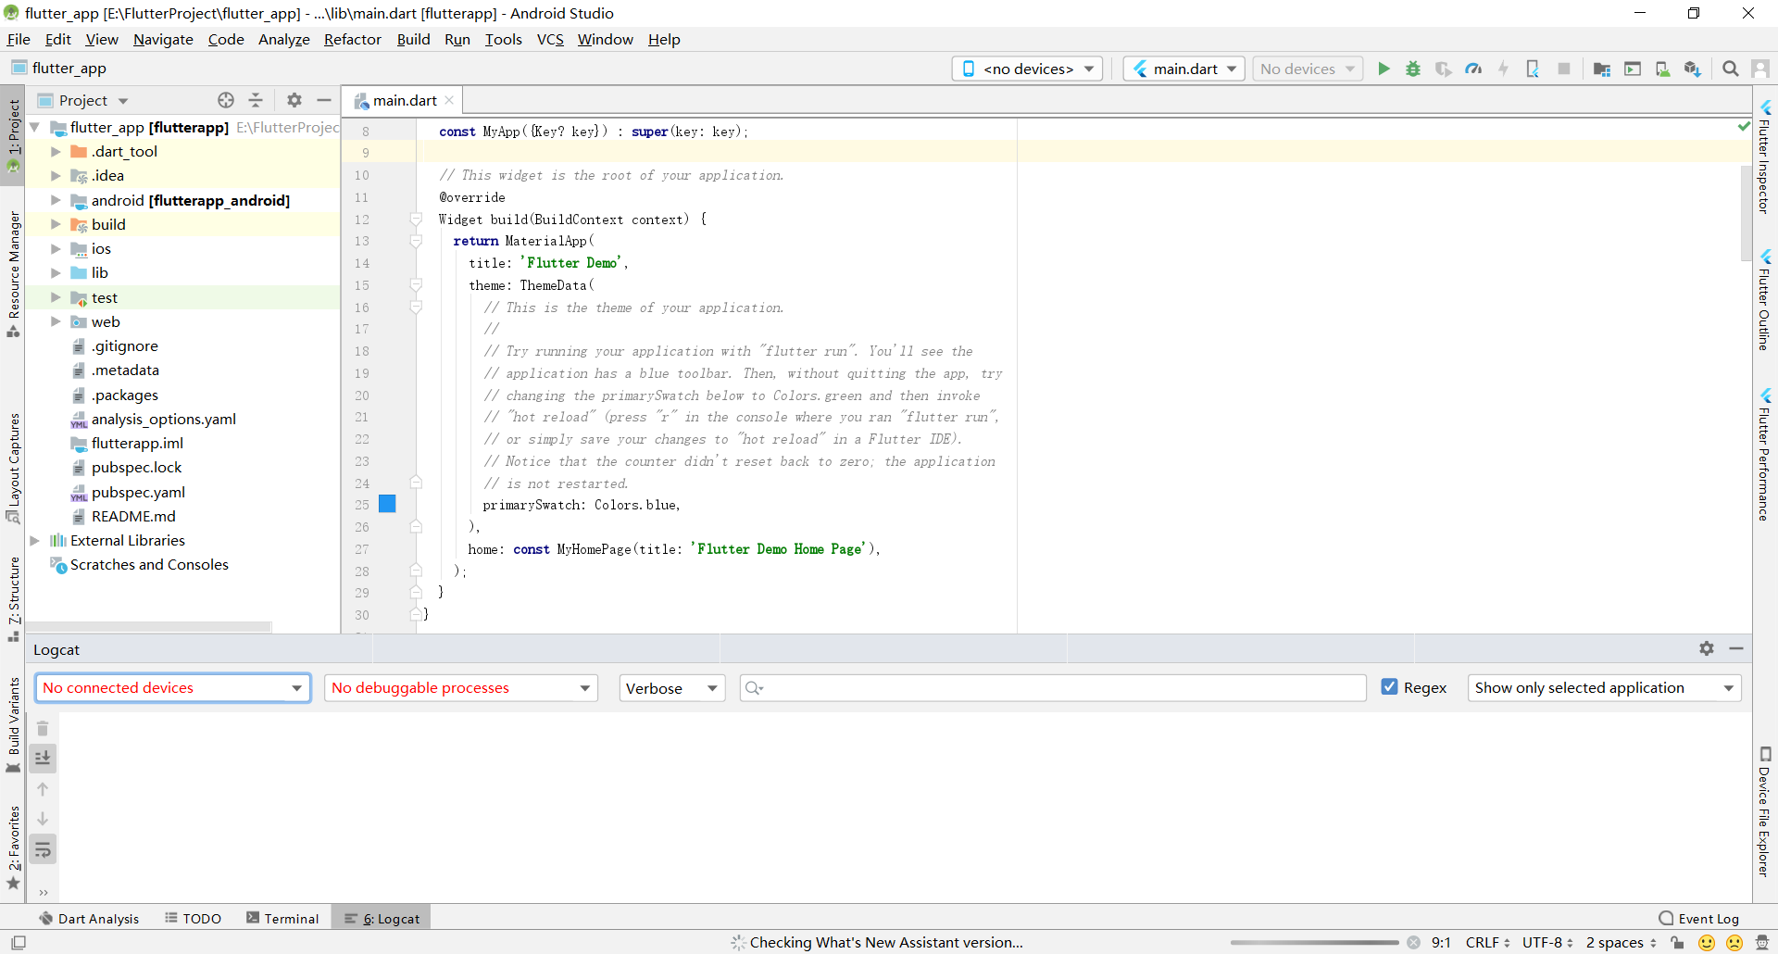This screenshot has width=1778, height=954.
Task: Click the editor vertical scrollbar
Action: pyautogui.click(x=1747, y=213)
